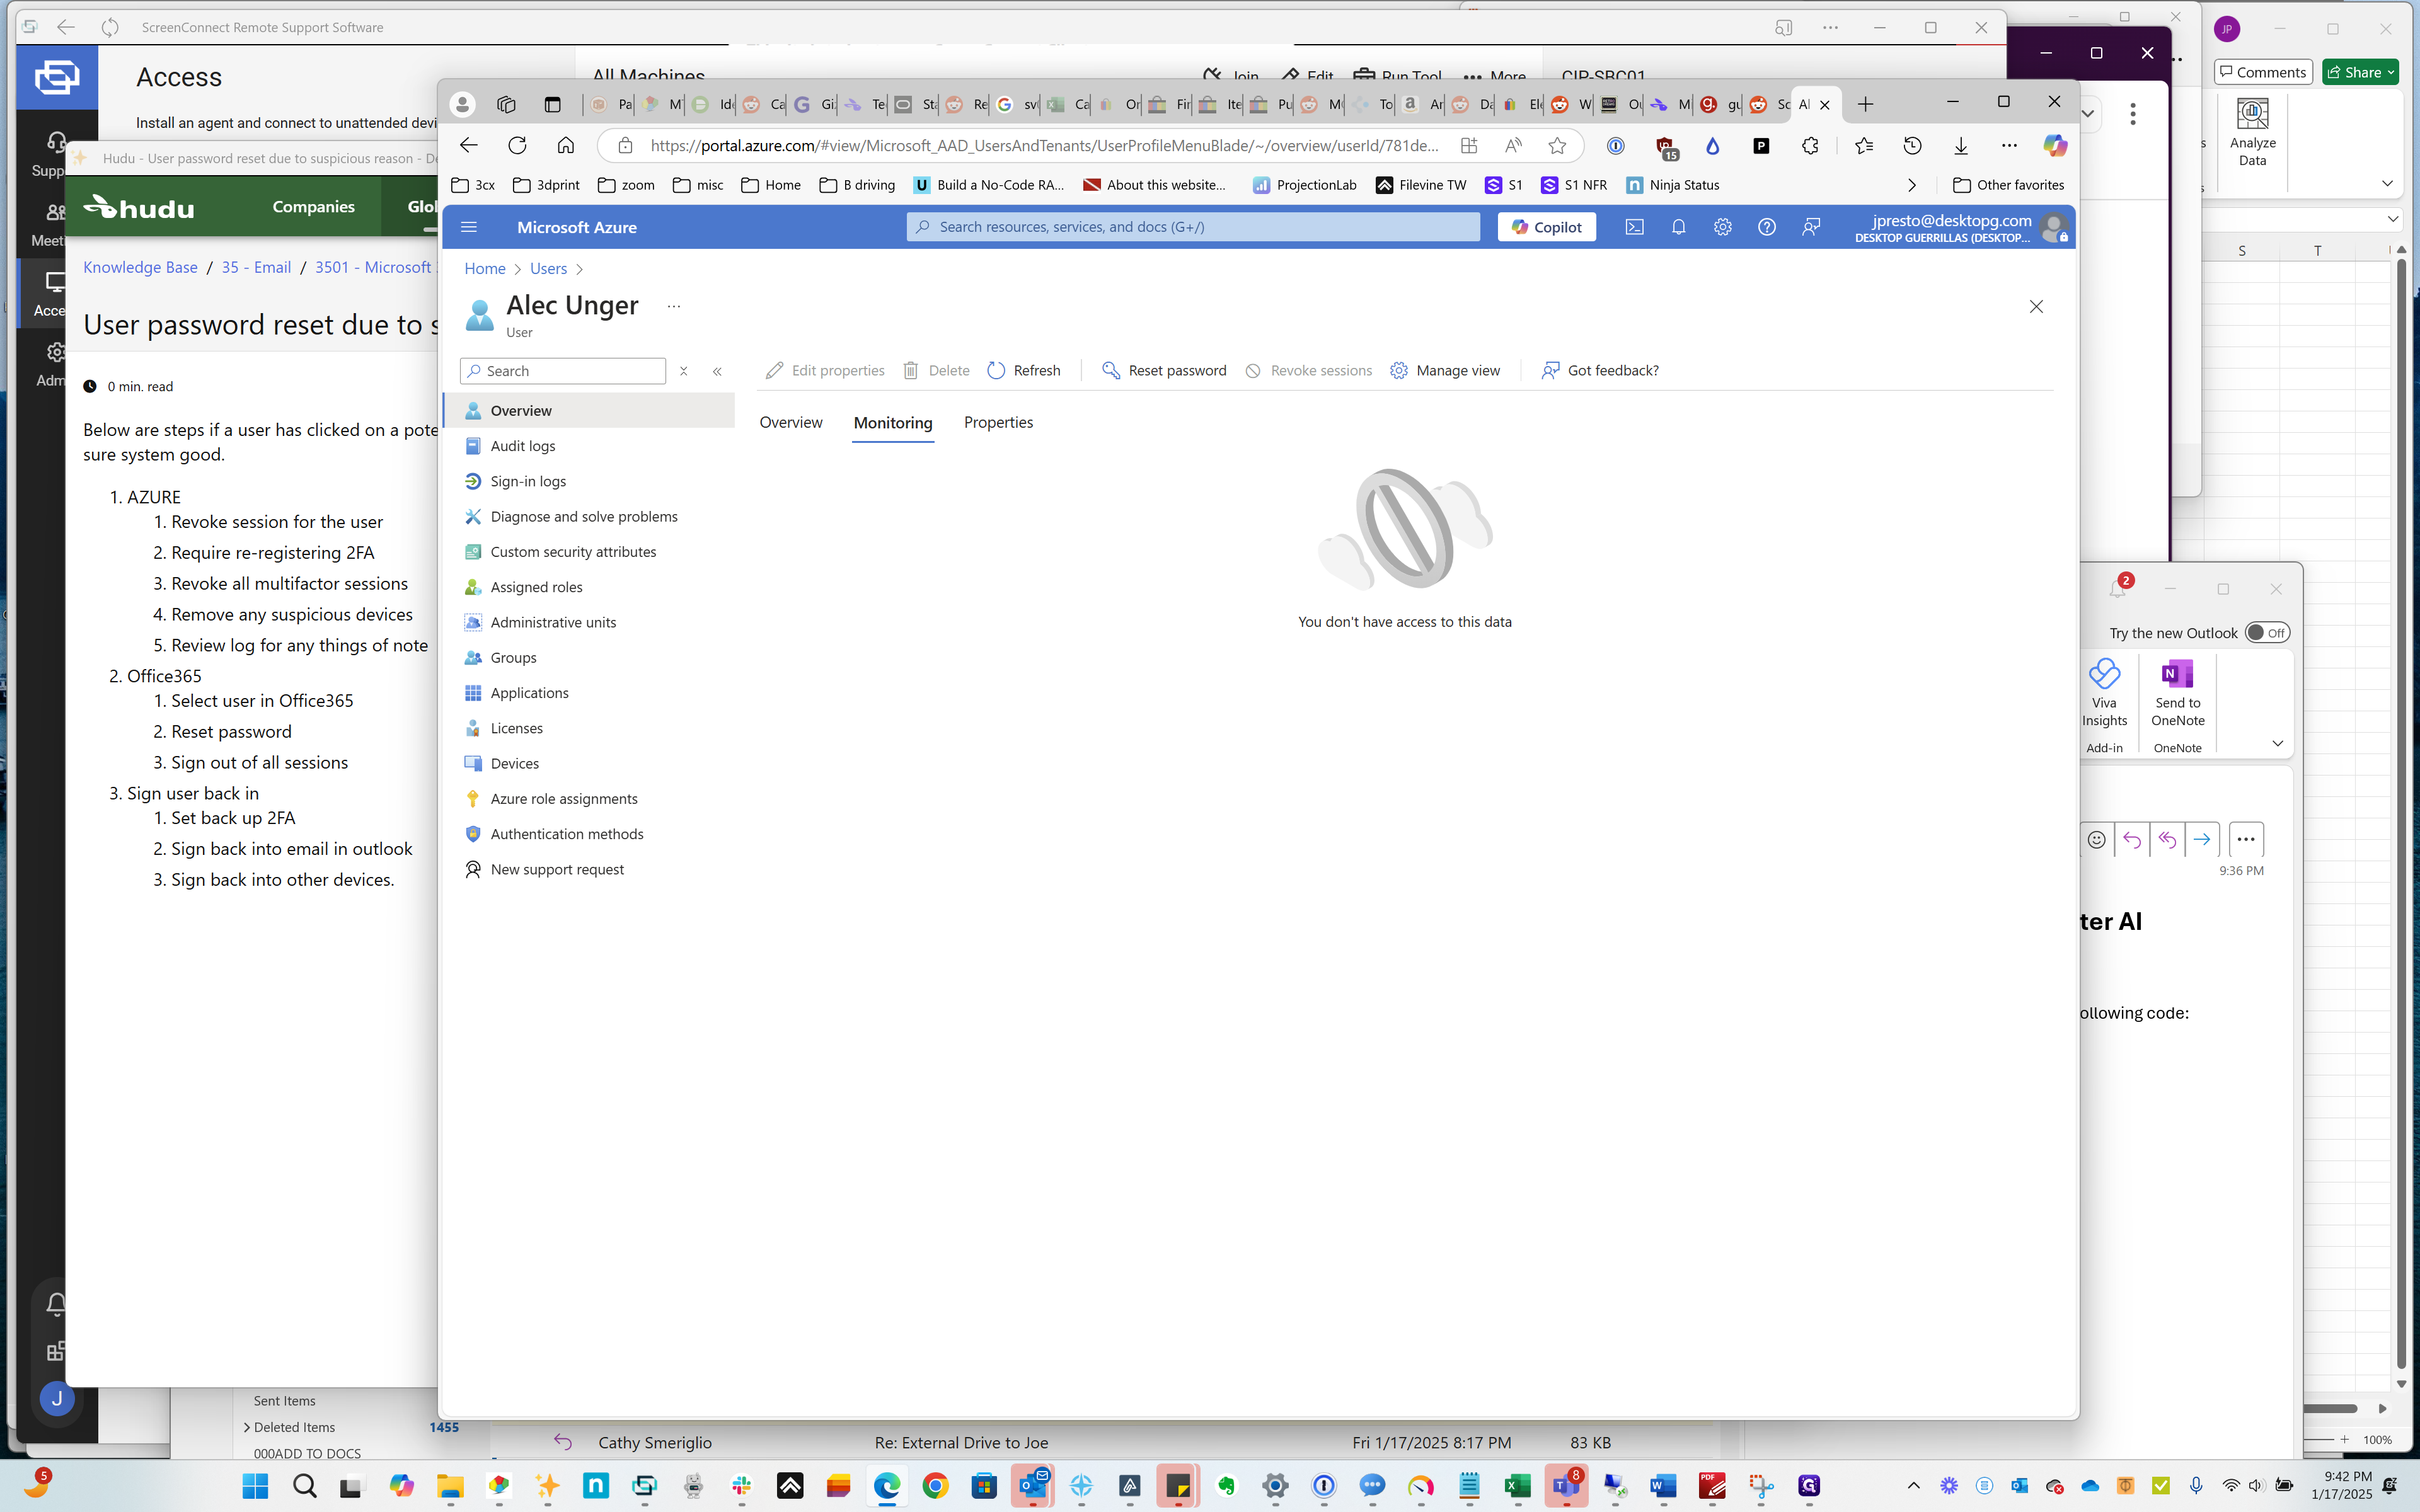Click the Users breadcrumb link
The image size is (2420, 1512).
(548, 268)
